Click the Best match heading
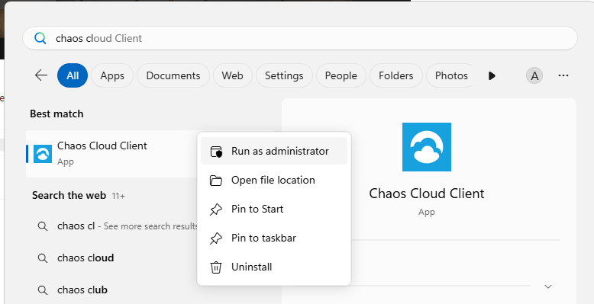The width and height of the screenshot is (594, 304). 56,114
